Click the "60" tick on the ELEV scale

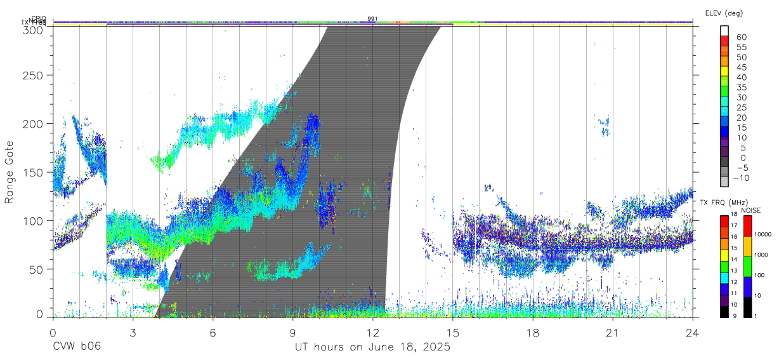pos(742,37)
